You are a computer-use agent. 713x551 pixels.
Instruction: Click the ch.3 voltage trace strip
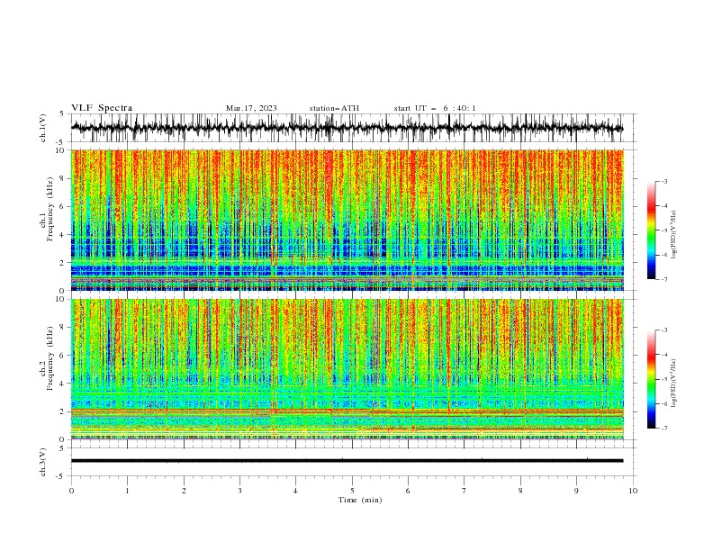[x=347, y=461]
